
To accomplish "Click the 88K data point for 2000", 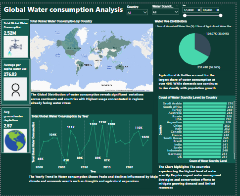I will pos(39,155).
